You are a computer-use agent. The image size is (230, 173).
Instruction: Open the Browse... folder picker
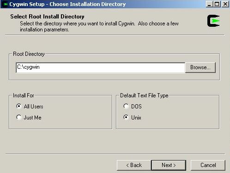pyautogui.click(x=200, y=67)
